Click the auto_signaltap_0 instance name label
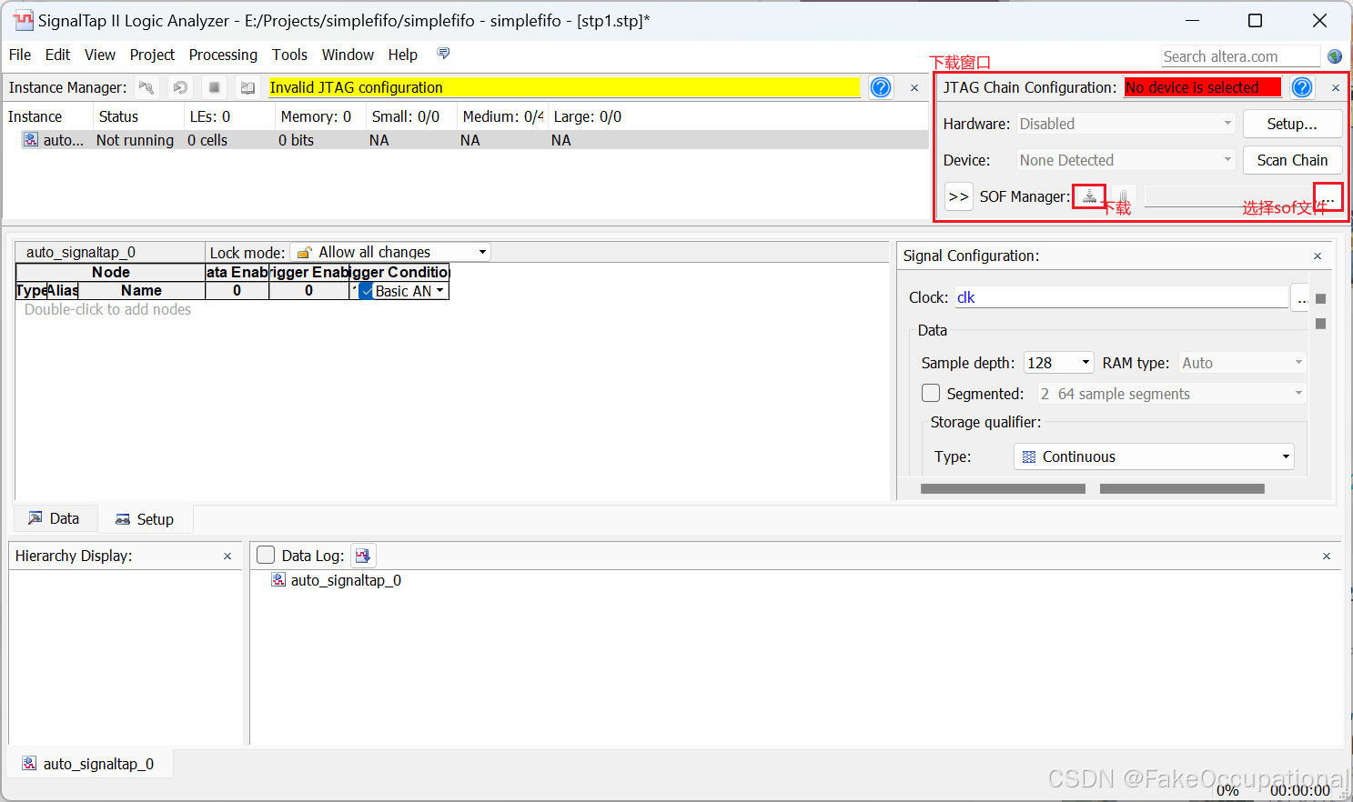Viewport: 1353px width, 802px height. 80,252
